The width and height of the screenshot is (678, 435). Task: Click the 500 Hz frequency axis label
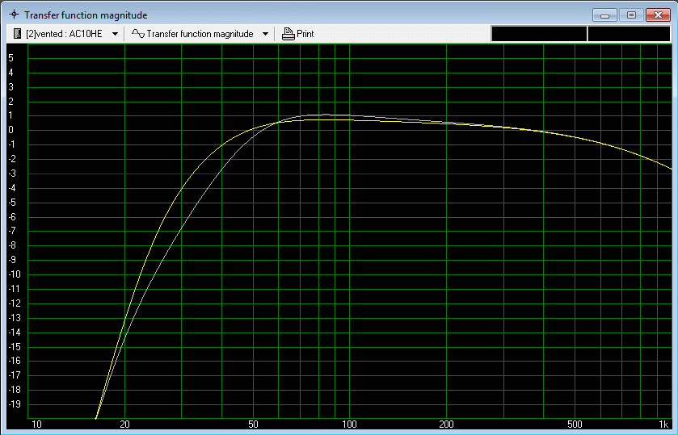coord(575,425)
